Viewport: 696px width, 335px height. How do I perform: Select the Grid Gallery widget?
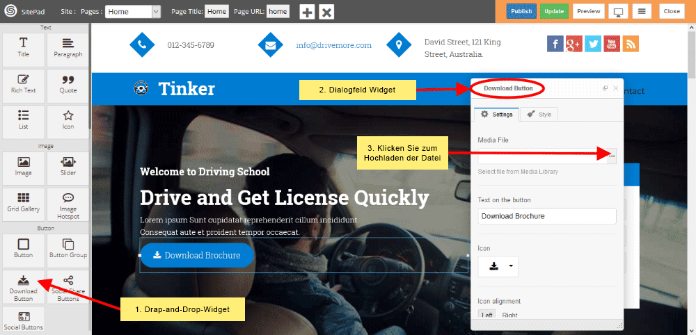click(23, 204)
